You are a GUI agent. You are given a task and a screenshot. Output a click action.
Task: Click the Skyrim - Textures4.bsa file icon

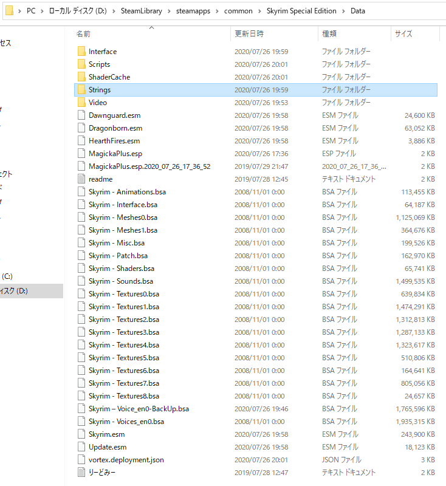(x=81, y=345)
